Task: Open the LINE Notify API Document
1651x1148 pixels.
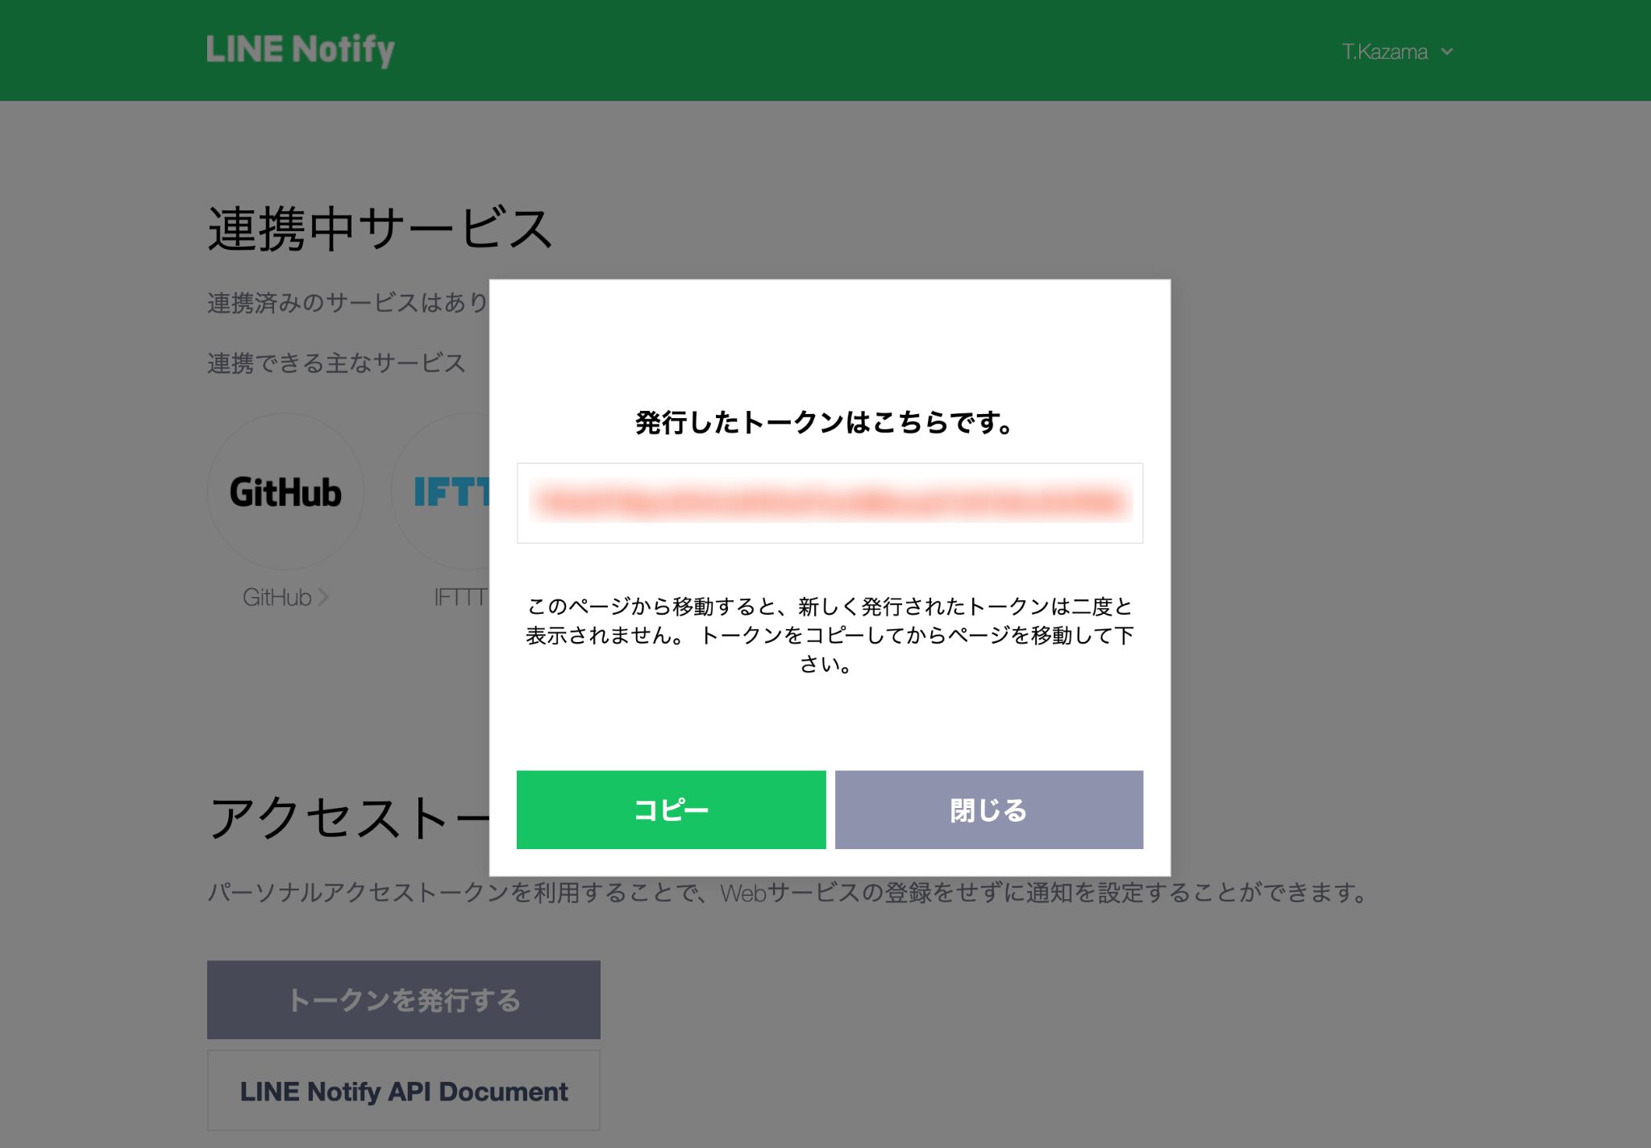Action: [x=403, y=1091]
